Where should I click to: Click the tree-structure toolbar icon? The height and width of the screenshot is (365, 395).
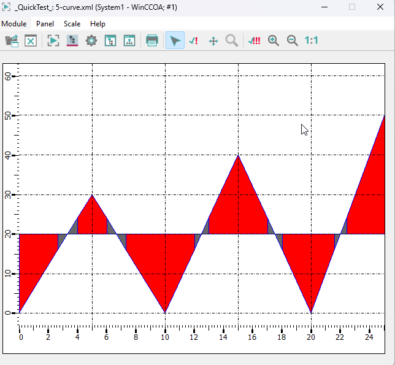tap(72, 41)
